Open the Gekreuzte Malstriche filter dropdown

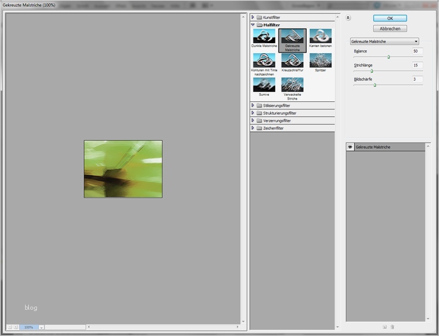click(384, 41)
